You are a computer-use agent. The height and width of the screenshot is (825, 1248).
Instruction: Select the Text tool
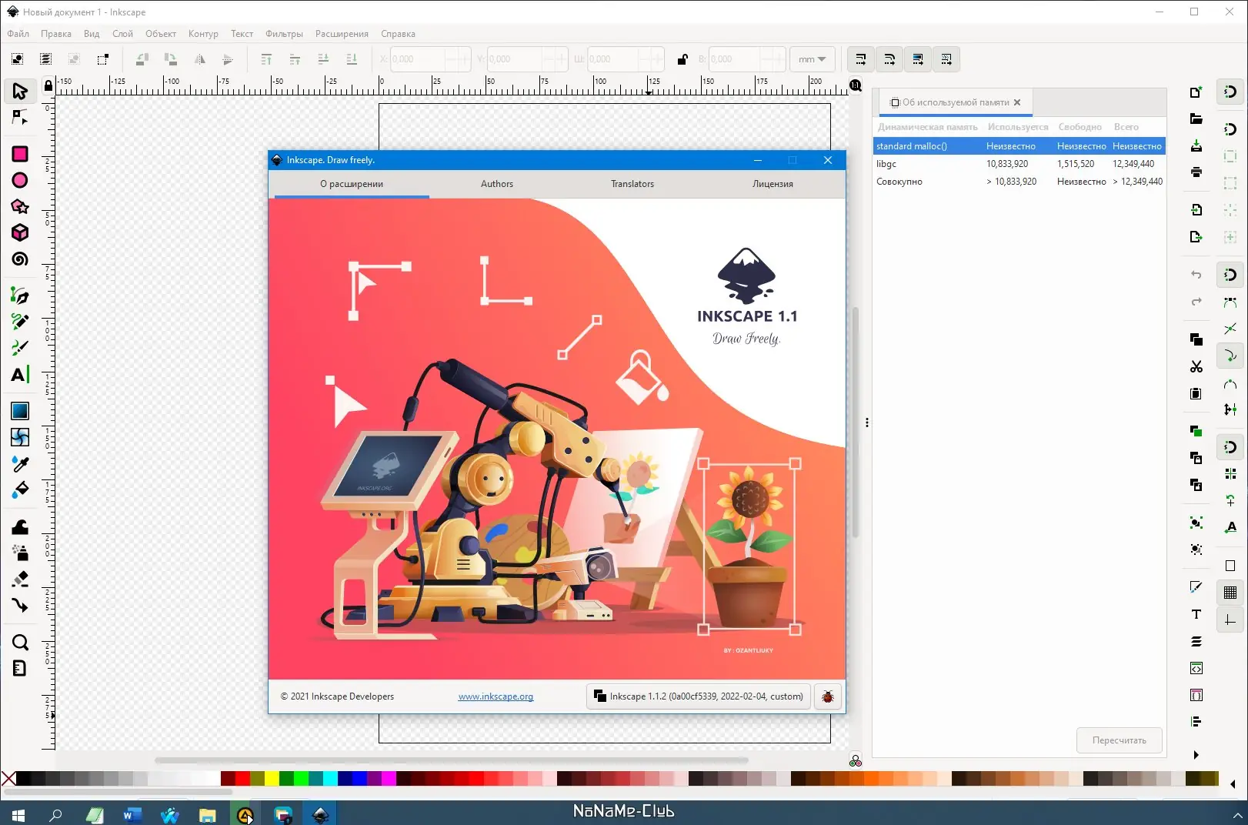[20, 375]
